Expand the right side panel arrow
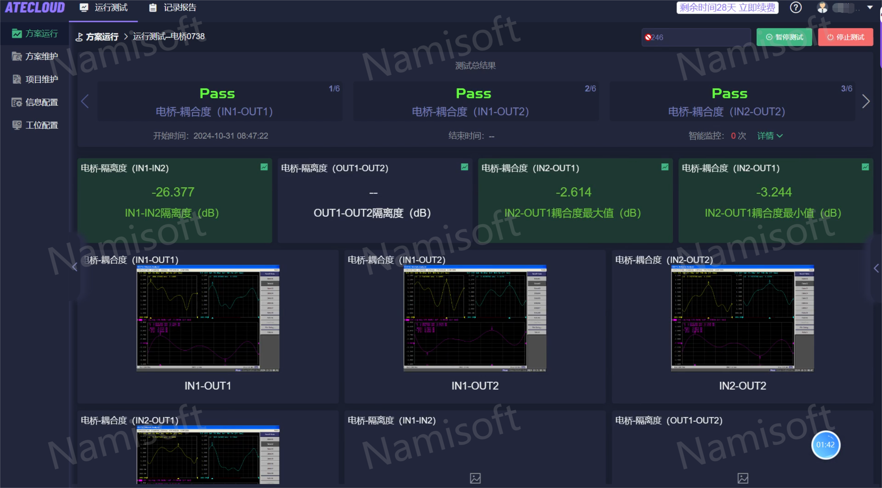The width and height of the screenshot is (882, 488). 876,268
